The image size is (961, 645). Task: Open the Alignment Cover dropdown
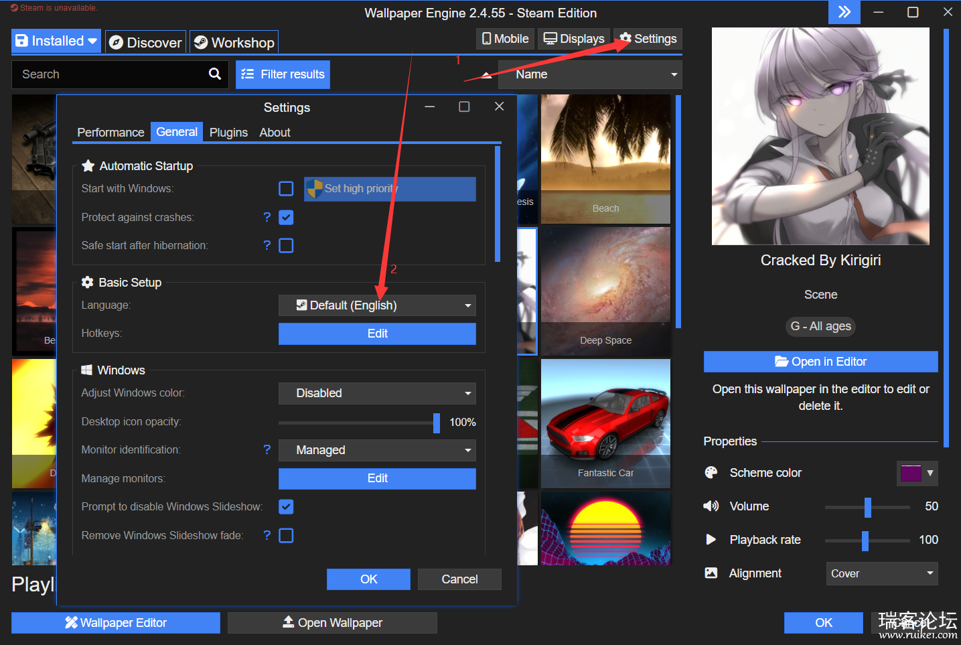click(x=882, y=573)
